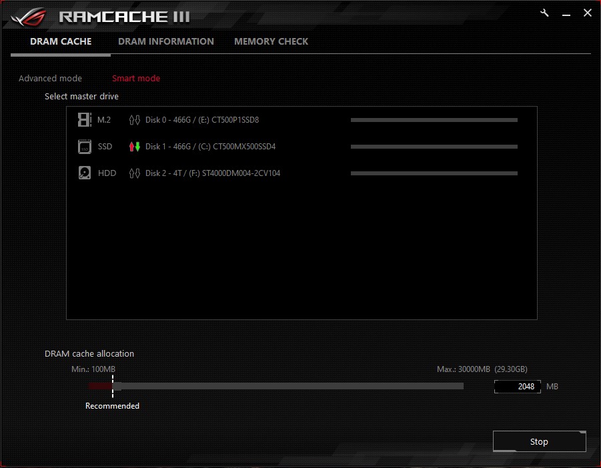Click the Min.: 100MB label
Screen dimensions: 601x468
[x=93, y=369]
